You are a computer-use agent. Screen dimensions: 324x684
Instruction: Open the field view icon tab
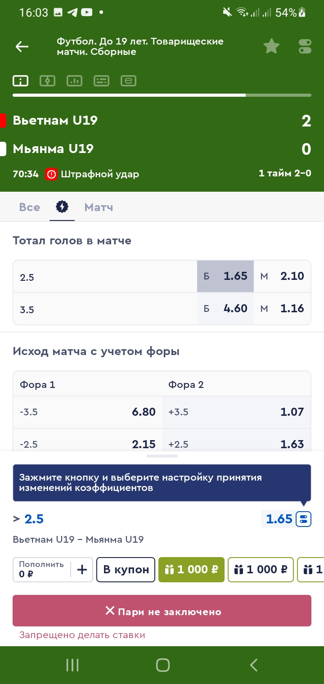47,81
